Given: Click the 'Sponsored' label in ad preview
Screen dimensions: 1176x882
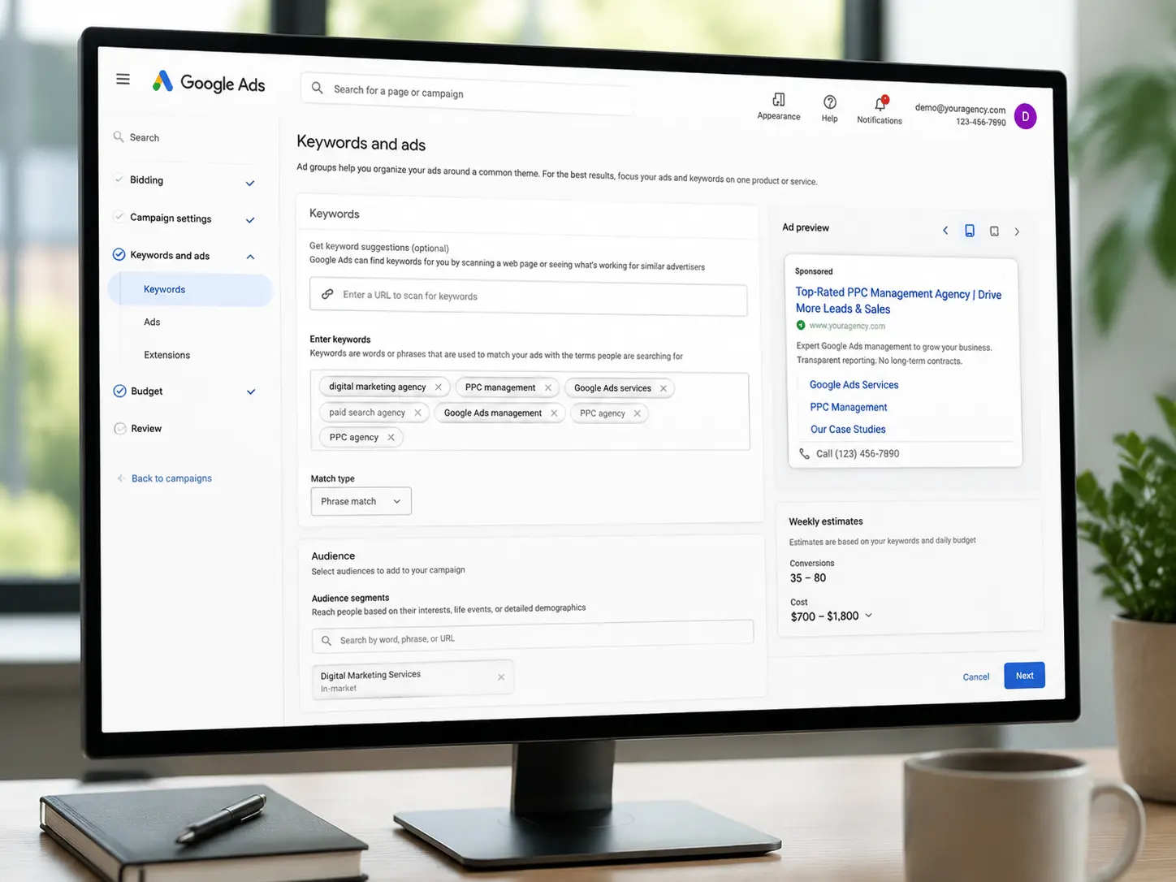Looking at the screenshot, I should tap(814, 271).
